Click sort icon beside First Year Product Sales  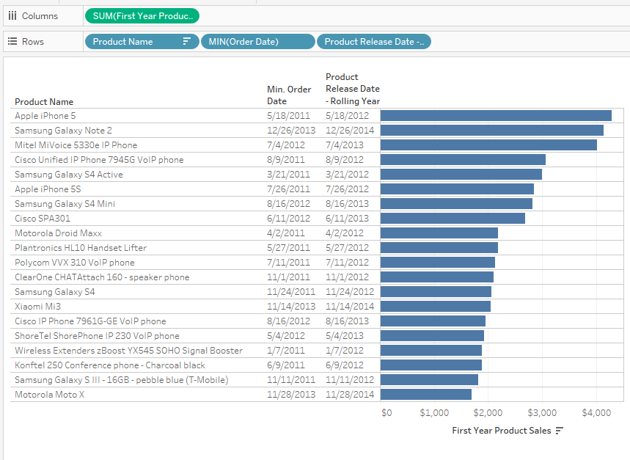[560, 431]
